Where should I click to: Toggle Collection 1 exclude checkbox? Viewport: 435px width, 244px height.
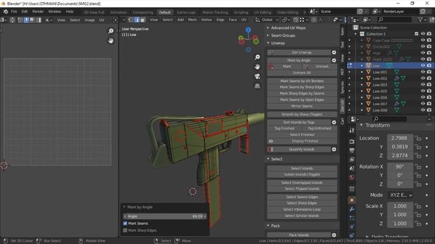pyautogui.click(x=417, y=34)
